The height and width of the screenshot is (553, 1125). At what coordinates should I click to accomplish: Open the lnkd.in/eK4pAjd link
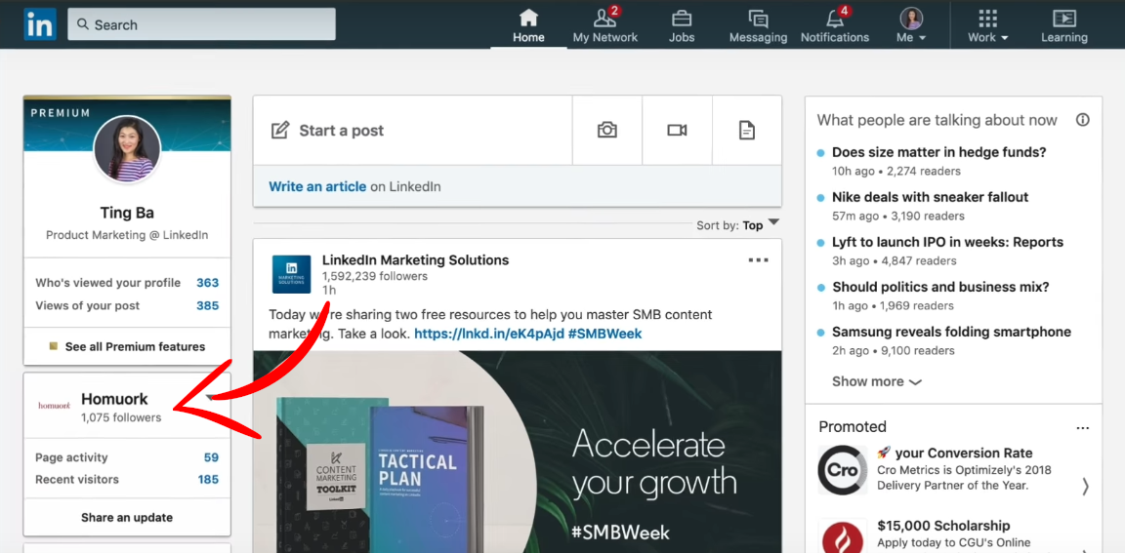click(x=488, y=334)
